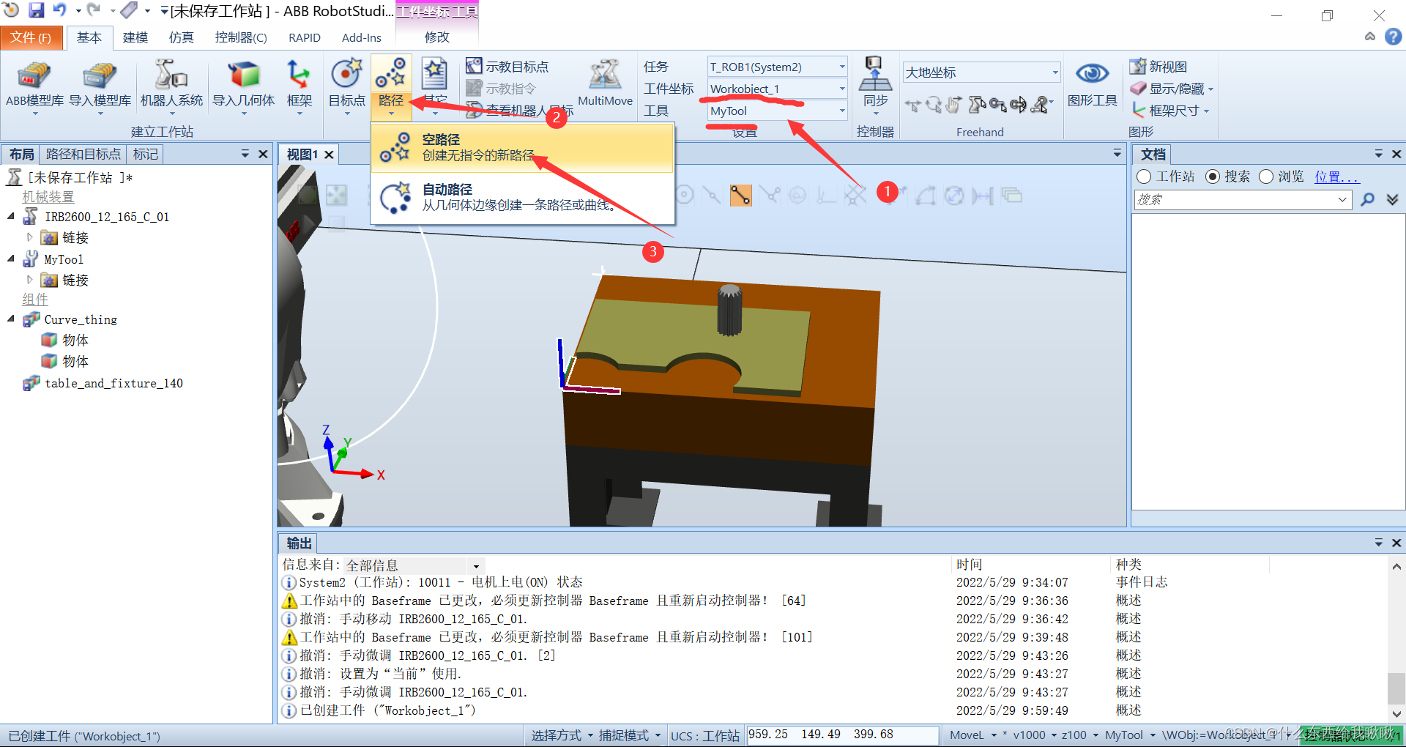The image size is (1406, 747).
Task: Click the Path (路径) ribbon button
Action: [x=391, y=87]
